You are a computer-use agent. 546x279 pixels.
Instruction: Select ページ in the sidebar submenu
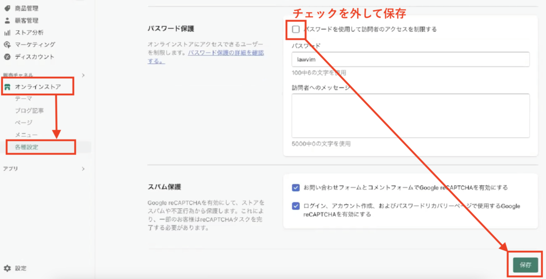click(23, 122)
